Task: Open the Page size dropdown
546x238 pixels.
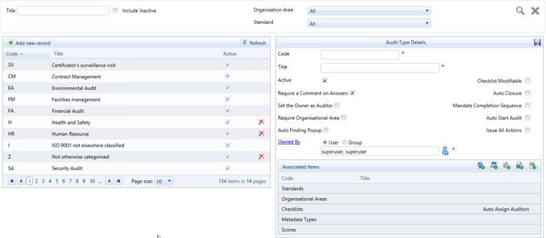Action: (164, 181)
